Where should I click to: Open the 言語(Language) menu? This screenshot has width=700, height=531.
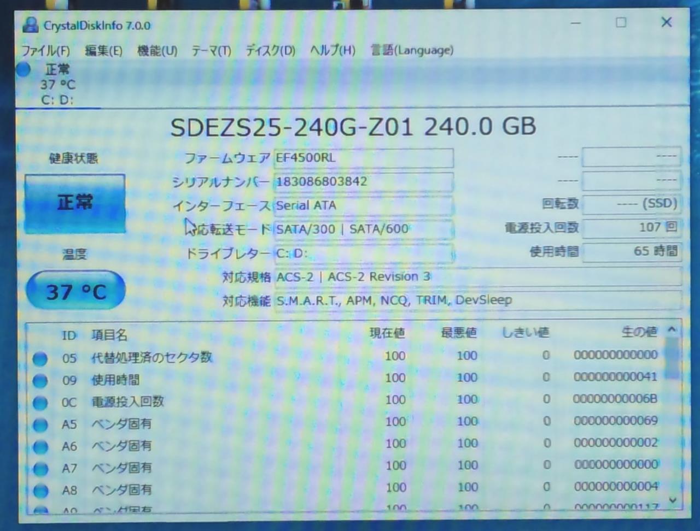[412, 50]
